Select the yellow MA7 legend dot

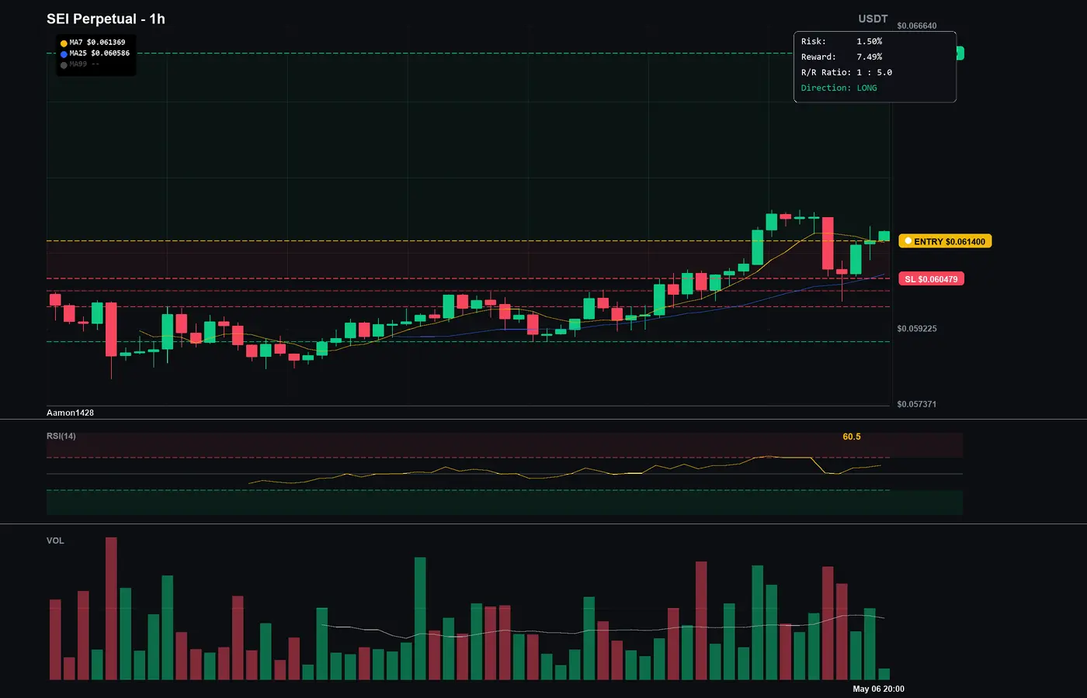tap(64, 43)
